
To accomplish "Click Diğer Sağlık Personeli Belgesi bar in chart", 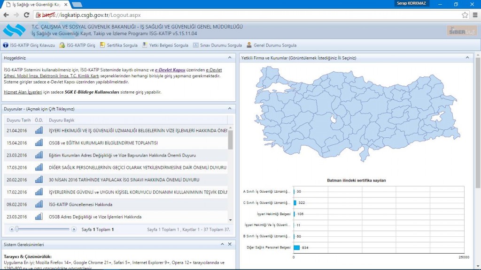I will tap(297, 247).
